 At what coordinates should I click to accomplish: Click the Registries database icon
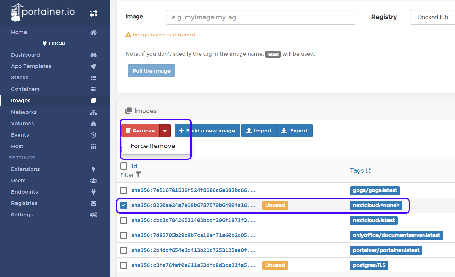(x=93, y=203)
